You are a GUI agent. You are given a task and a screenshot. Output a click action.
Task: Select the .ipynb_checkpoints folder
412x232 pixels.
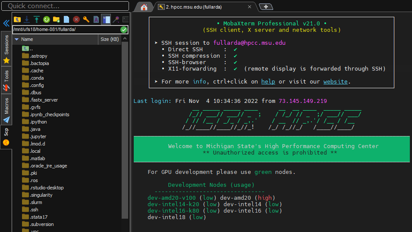tap(46, 114)
